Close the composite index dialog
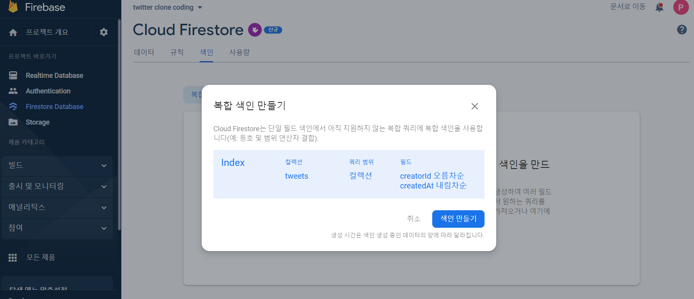The height and width of the screenshot is (299, 694). point(474,106)
